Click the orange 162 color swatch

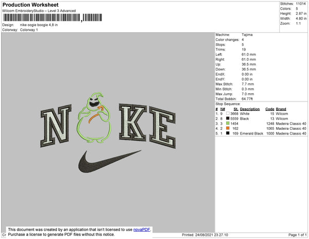point(228,128)
